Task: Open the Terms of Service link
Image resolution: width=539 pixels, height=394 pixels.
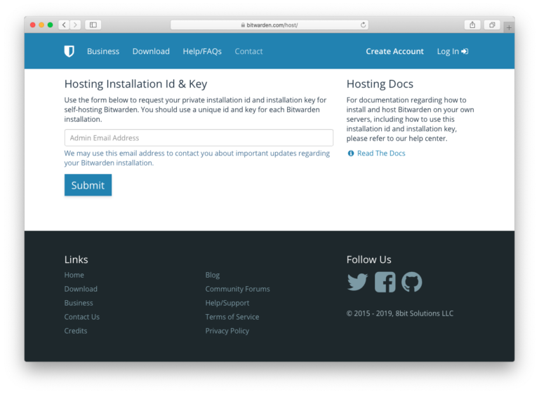Action: click(232, 317)
